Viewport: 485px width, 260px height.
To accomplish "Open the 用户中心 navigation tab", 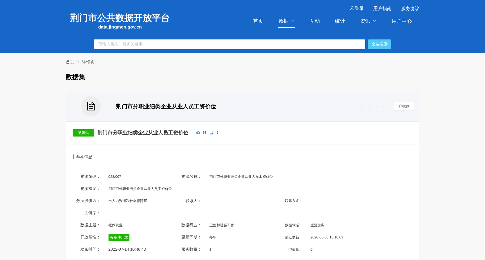I will [x=402, y=21].
